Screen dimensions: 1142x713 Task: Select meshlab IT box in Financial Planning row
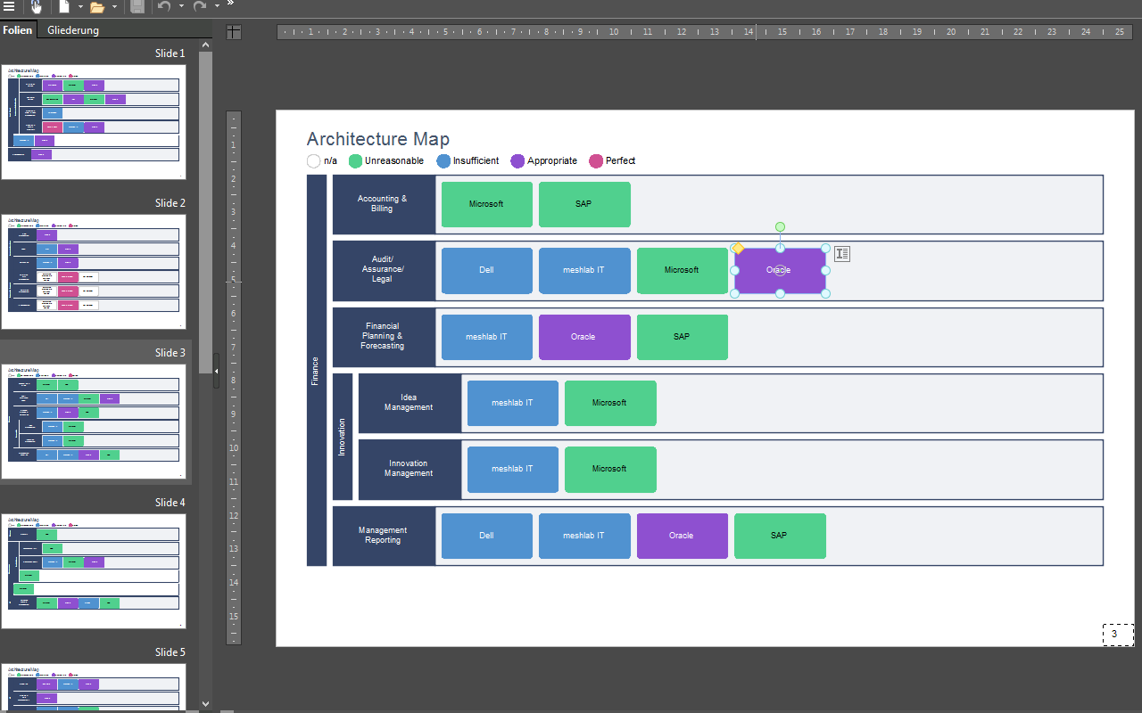[487, 337]
